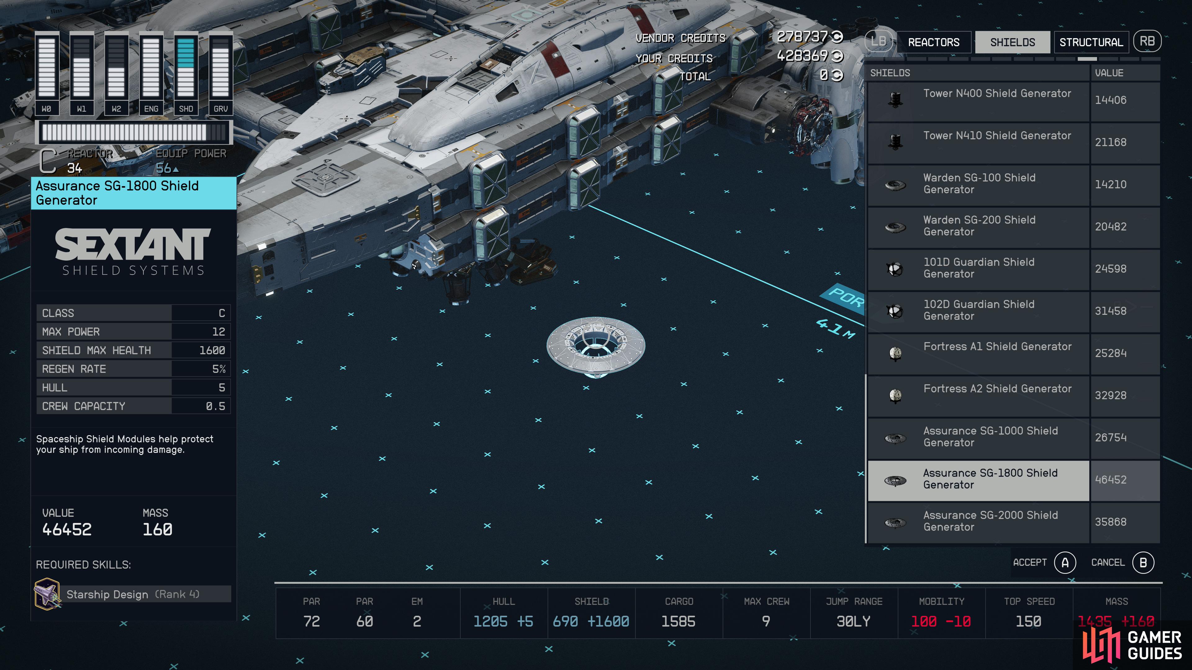
Task: Select Assurance SG-1000 Shield Generator row
Action: click(1014, 439)
